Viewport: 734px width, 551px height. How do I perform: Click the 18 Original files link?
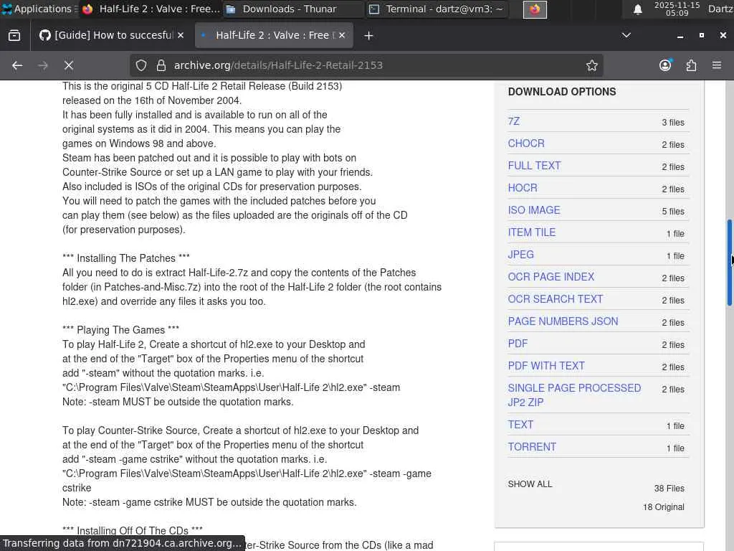[663, 507]
